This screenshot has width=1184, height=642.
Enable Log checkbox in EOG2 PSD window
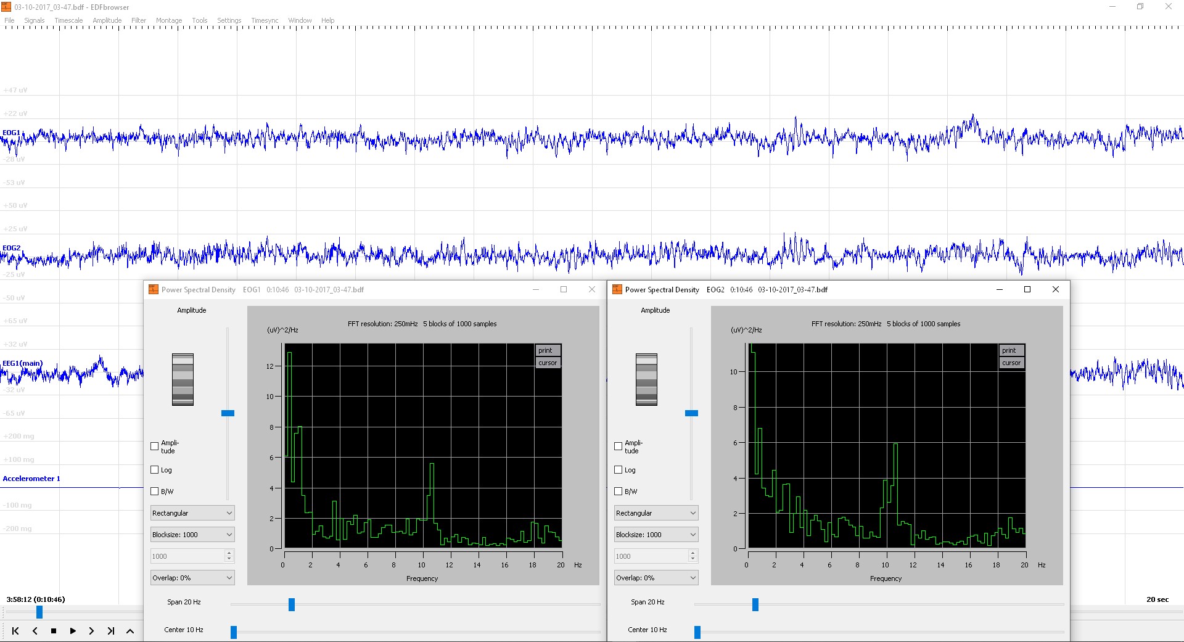[619, 470]
